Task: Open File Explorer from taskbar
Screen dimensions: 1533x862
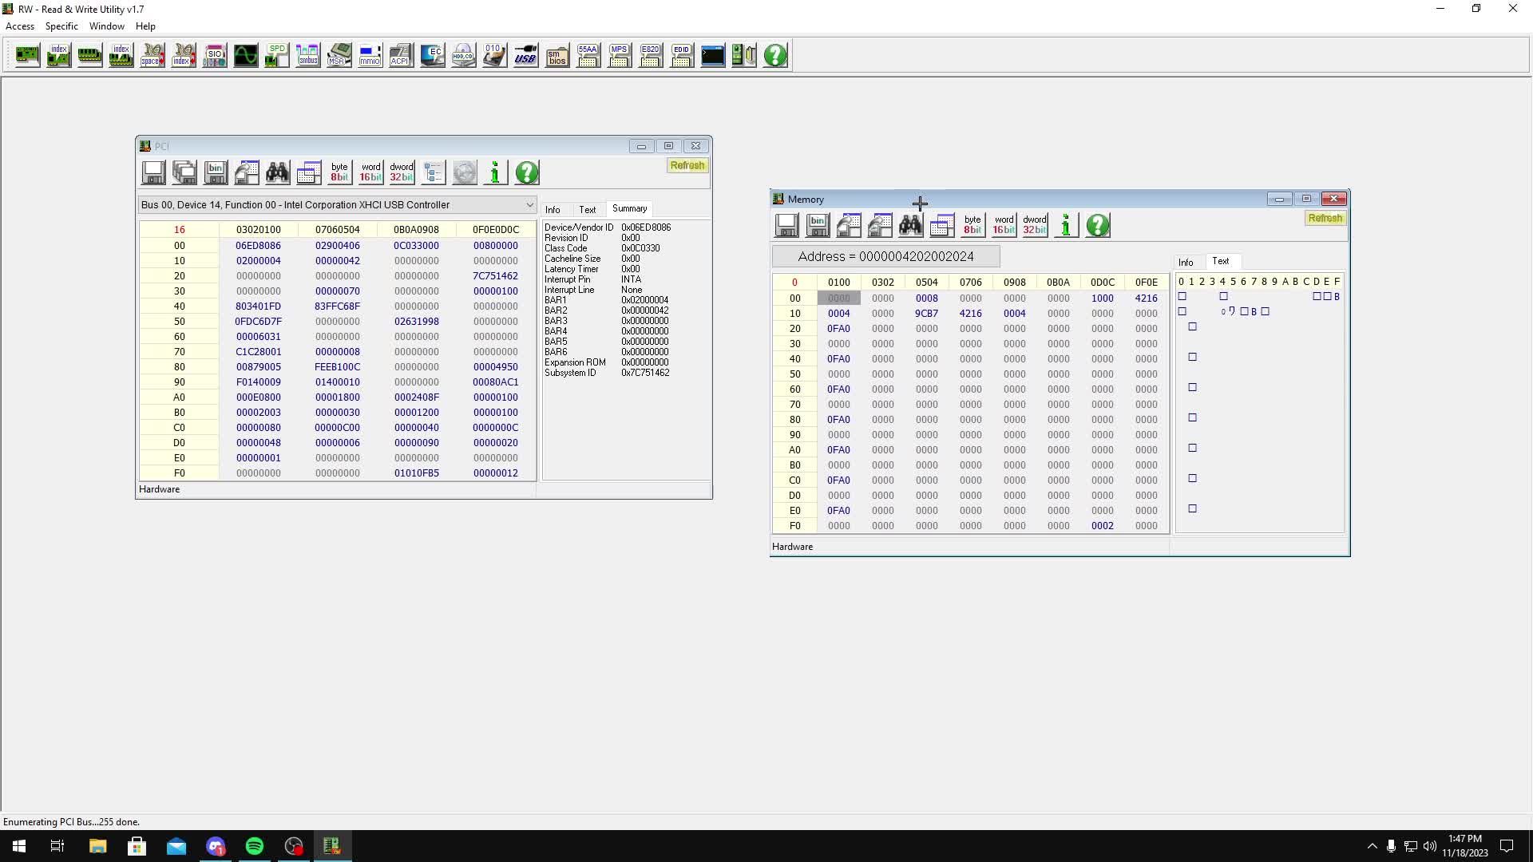Action: 97,846
